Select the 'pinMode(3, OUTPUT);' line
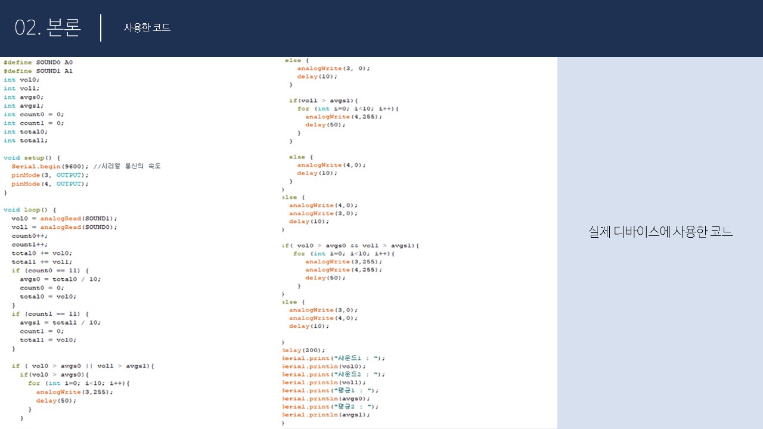 [50, 175]
